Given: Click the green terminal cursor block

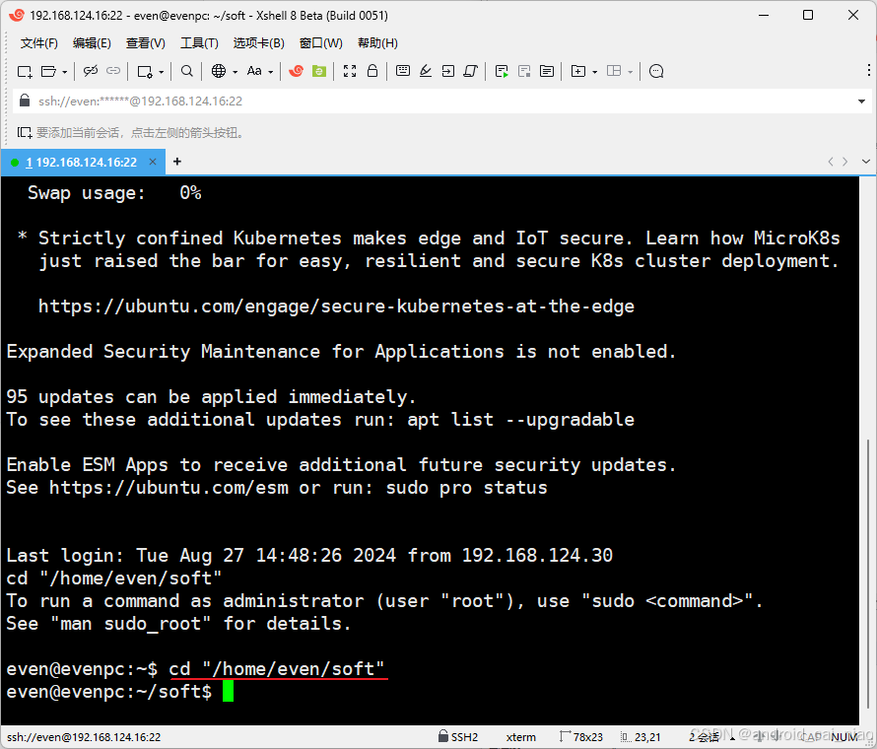Looking at the screenshot, I should (228, 692).
